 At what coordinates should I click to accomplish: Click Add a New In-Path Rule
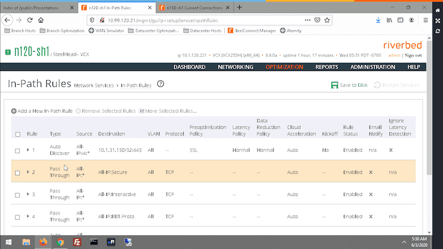pyautogui.click(x=42, y=111)
